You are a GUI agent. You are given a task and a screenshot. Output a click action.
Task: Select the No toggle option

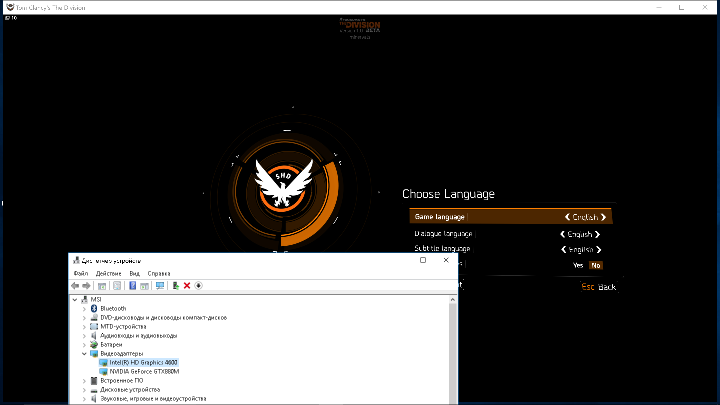pos(595,265)
